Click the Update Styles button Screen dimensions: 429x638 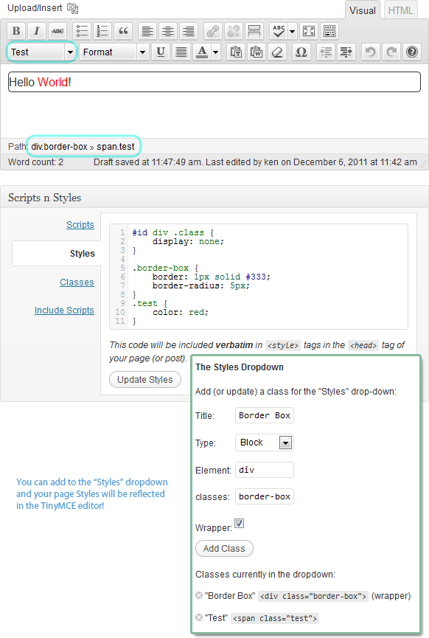click(145, 380)
